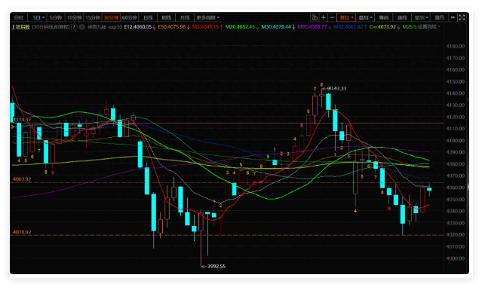Click the 上证指数 title label
The image size is (482, 287).
tap(20, 27)
